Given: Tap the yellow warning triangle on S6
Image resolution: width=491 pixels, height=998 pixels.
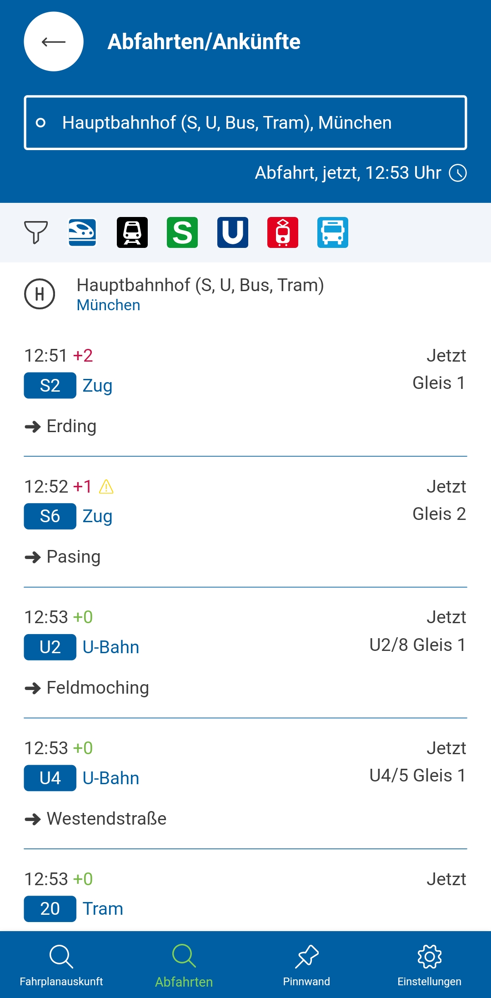Looking at the screenshot, I should tap(106, 487).
